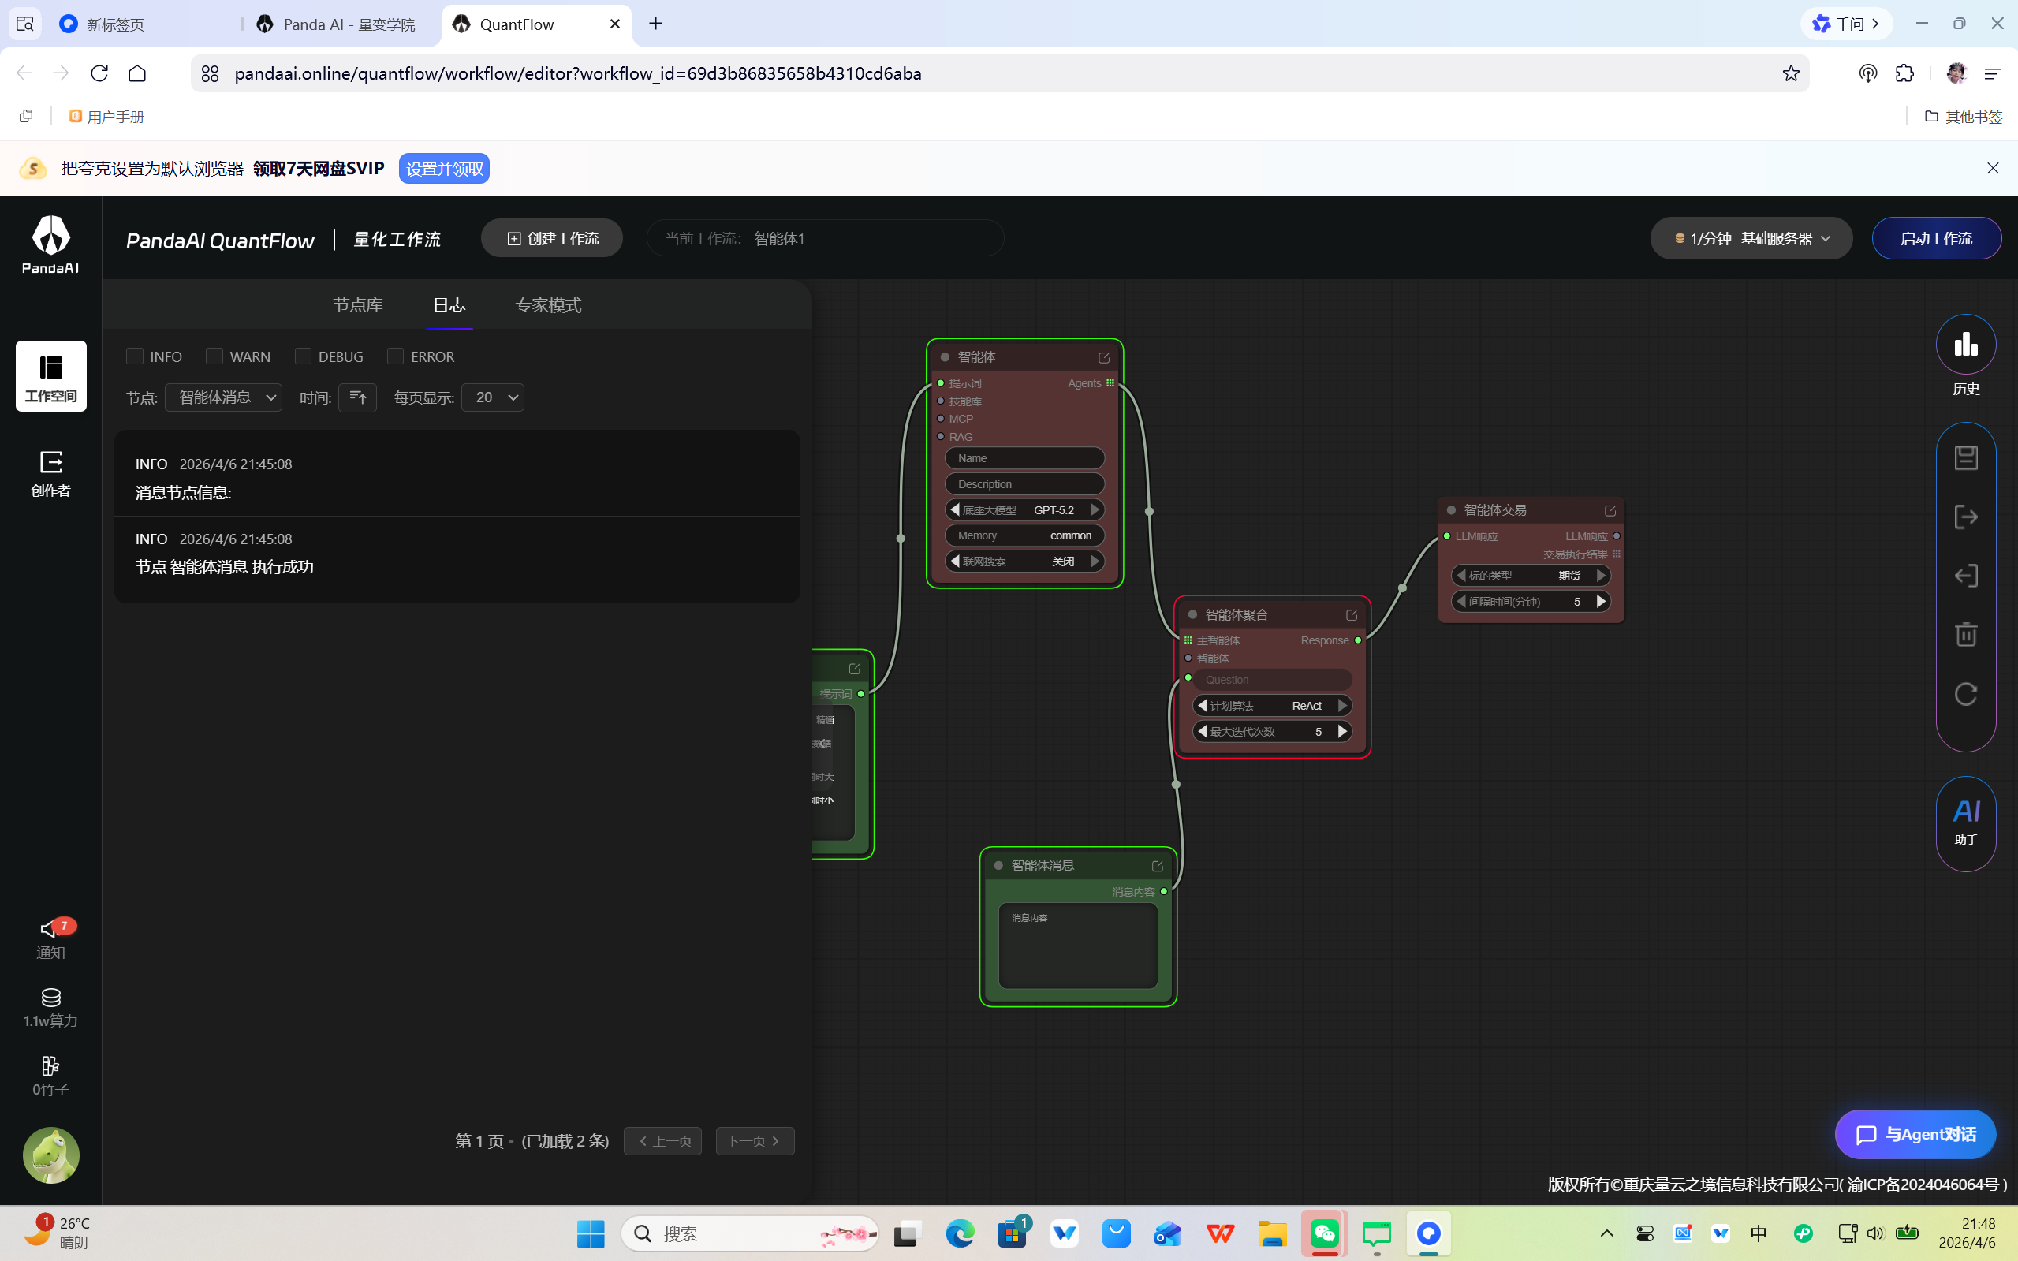This screenshot has width=2018, height=1261.
Task: Click the 与Agent对话 chat button
Action: (x=1915, y=1134)
